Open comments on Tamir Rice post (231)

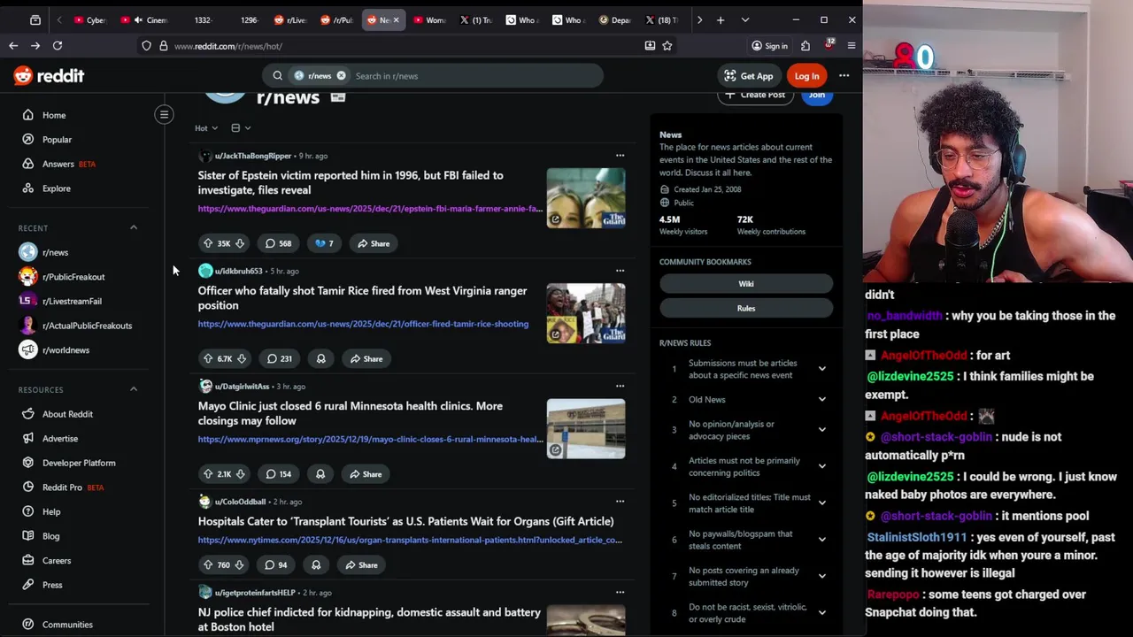[279, 358]
